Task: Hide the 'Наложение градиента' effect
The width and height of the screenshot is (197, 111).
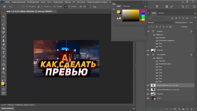Action: [x=157, y=41]
